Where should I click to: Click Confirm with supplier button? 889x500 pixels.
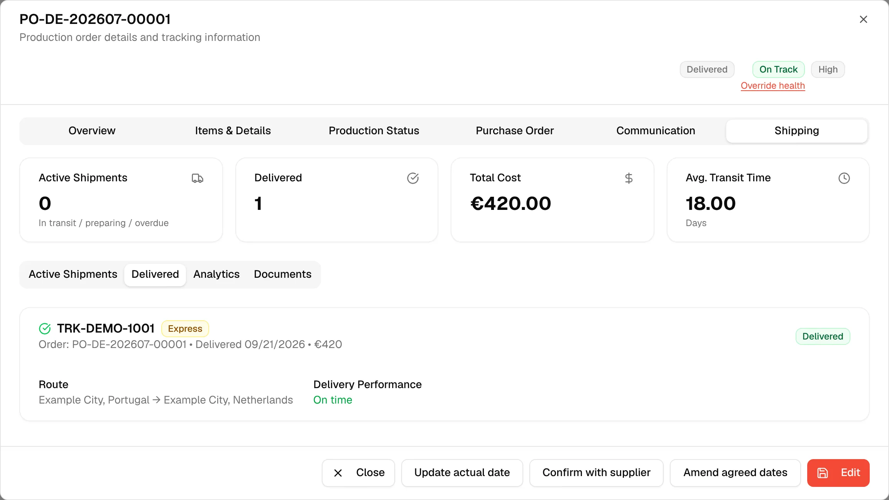(597, 473)
